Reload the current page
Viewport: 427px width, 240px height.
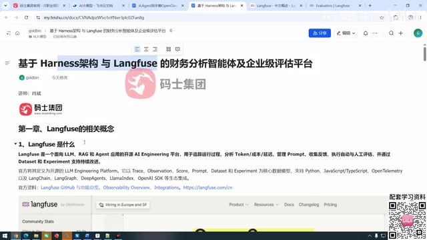(x=26, y=17)
